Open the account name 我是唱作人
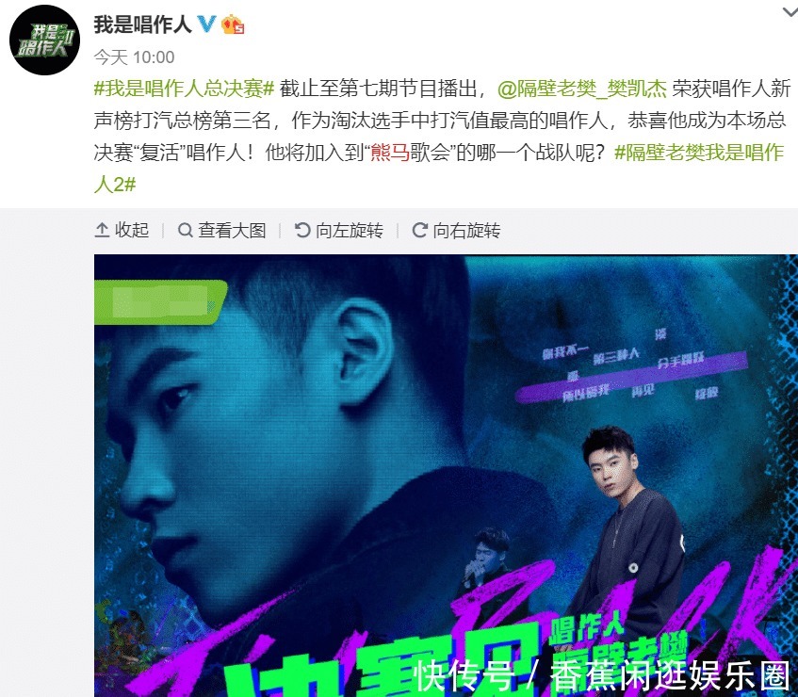The image size is (798, 697). pos(142,24)
